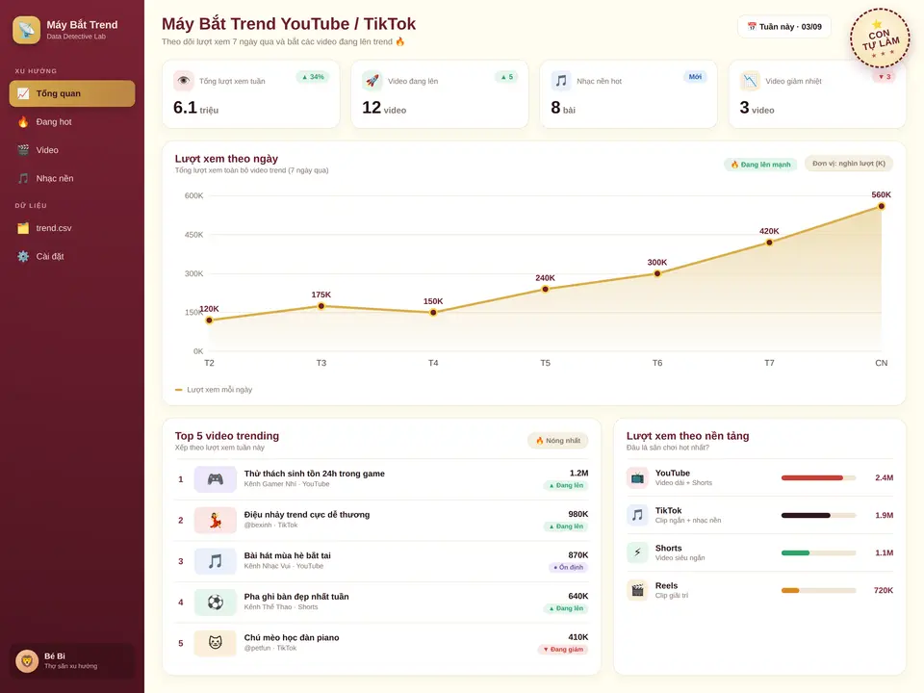Open the Tuần này · 03/09 date picker
This screenshot has width=924, height=693.
coord(784,27)
